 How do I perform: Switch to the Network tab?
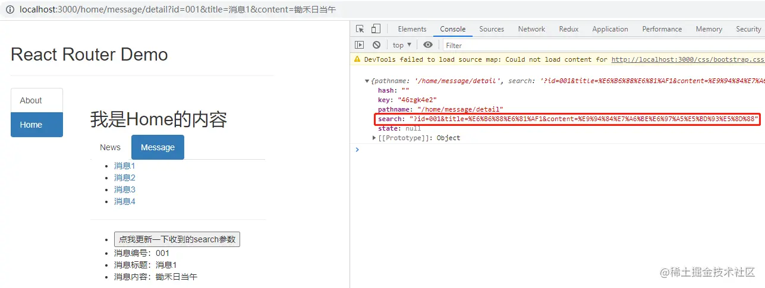(531, 29)
